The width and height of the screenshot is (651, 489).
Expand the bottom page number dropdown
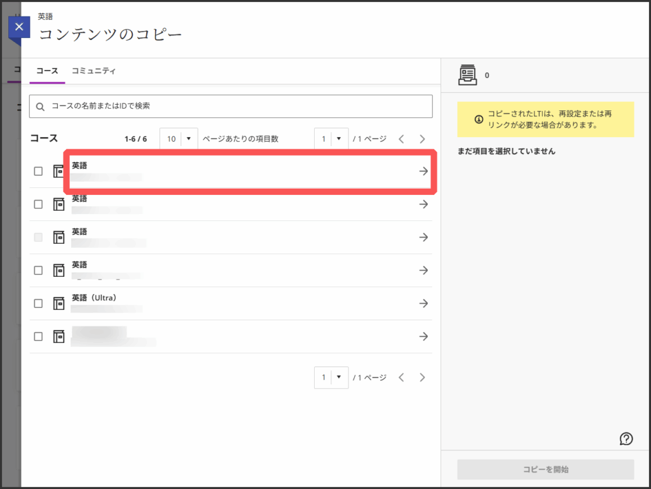[331, 377]
